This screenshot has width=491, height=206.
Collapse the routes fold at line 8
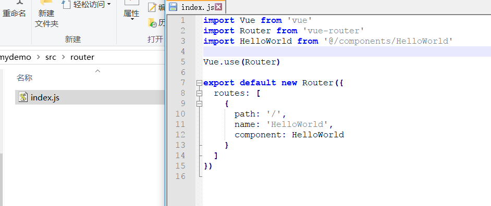pos(199,93)
